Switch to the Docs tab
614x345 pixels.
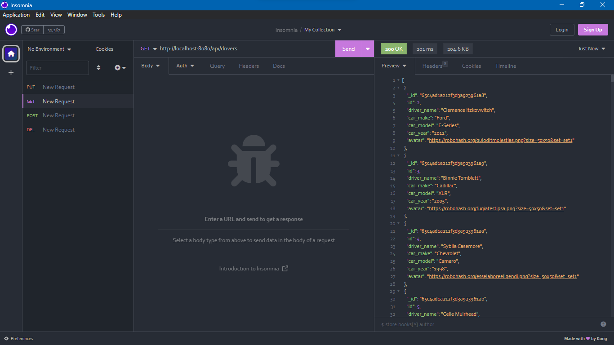[279, 66]
